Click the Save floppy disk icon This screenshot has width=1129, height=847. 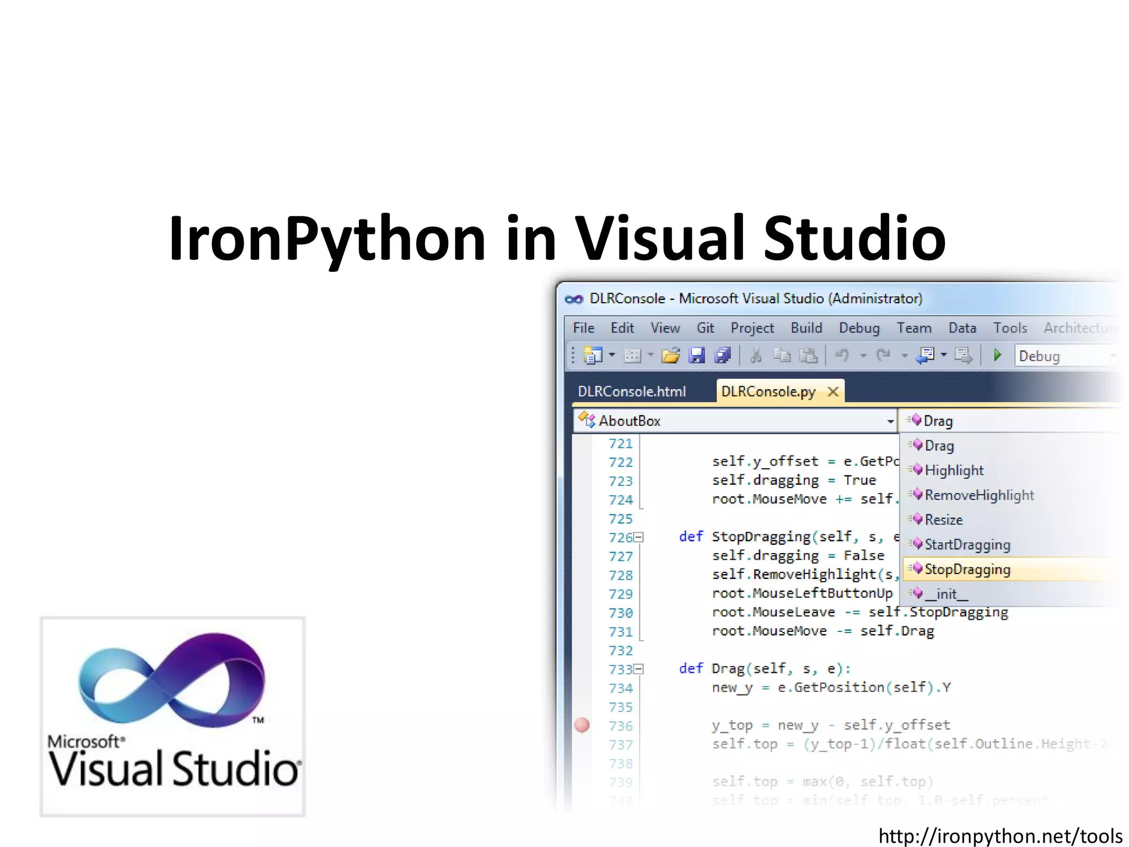(x=697, y=356)
